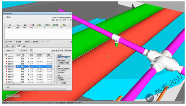Click the reset filter icon right of 无 dropdown

(x=60, y=50)
